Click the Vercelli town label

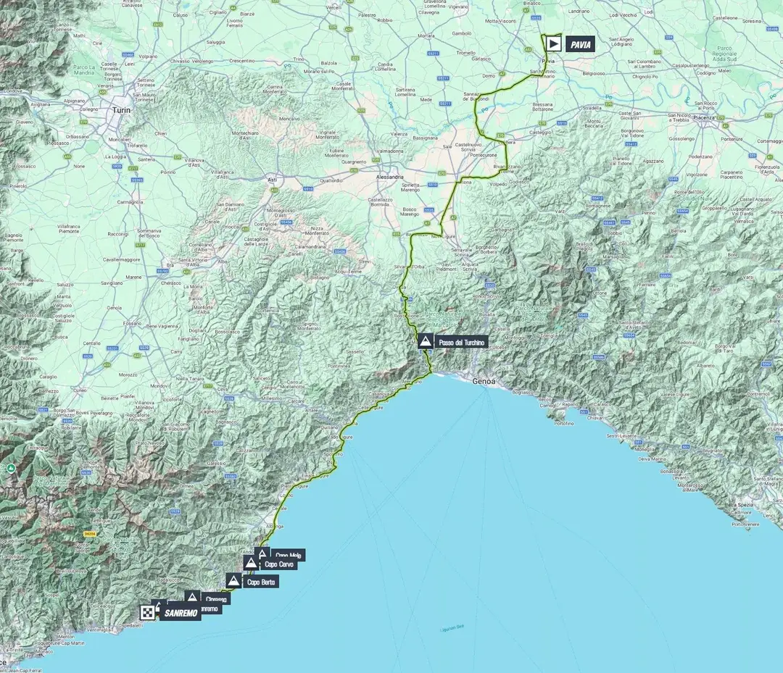tap(333, 7)
